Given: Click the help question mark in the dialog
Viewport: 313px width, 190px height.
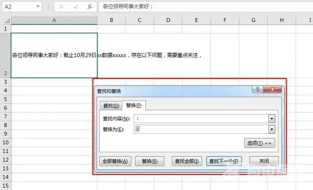Looking at the screenshot, I should click(258, 89).
